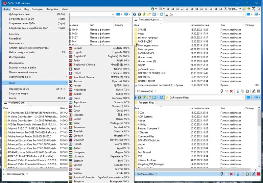Choose Japanese from the language list
The image size is (263, 183).
(x=101, y=115)
